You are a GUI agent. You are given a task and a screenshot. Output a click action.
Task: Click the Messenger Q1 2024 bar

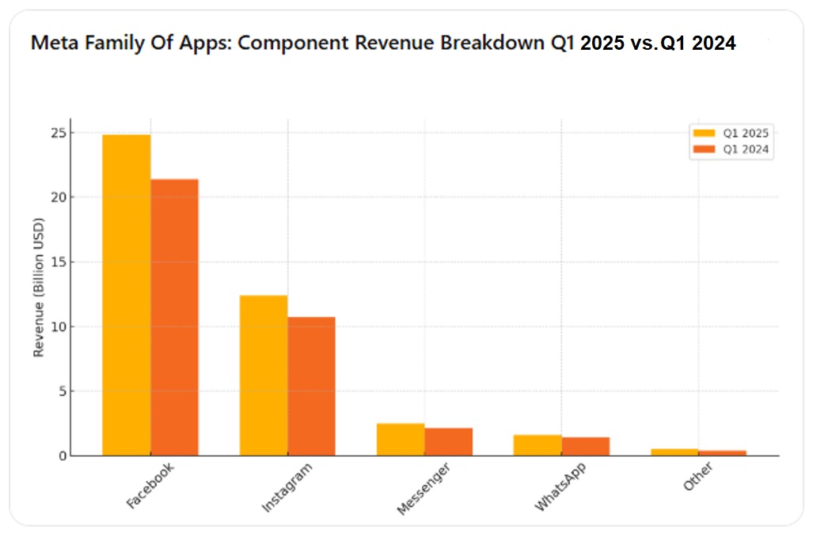[447, 440]
